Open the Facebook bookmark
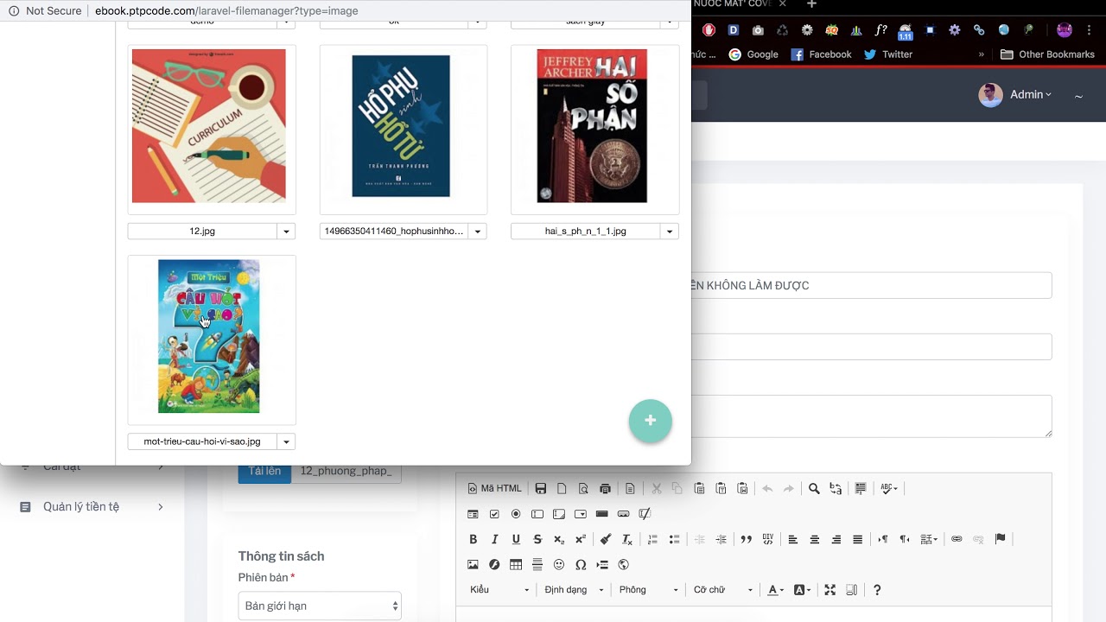The image size is (1106, 622). coord(822,54)
